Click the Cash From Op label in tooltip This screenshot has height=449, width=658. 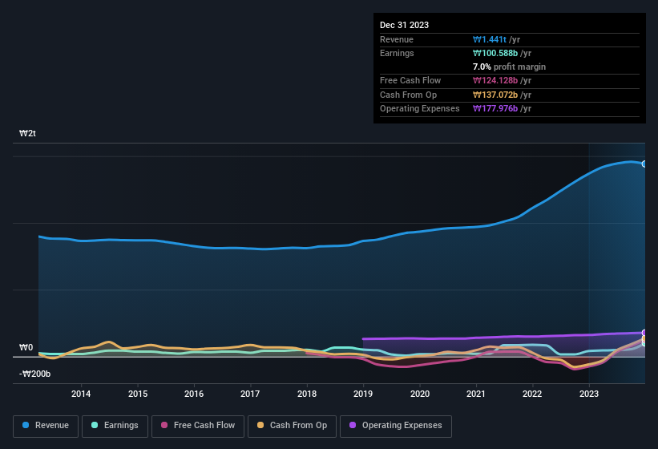tap(408, 95)
